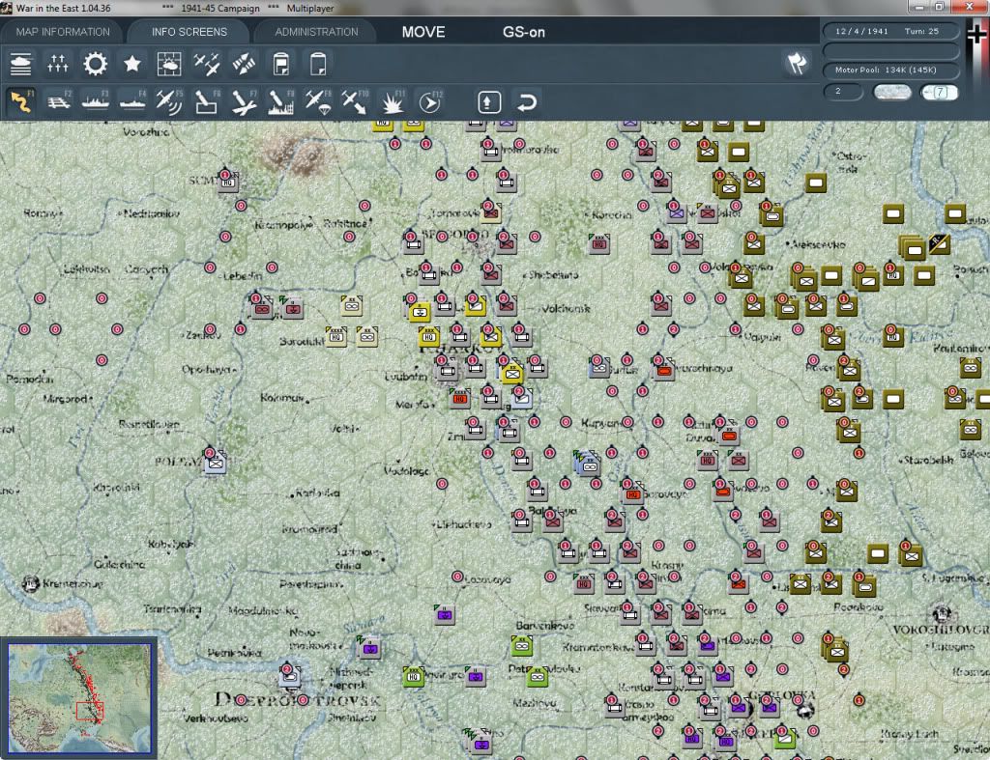990x760 pixels.
Task: Click the Volchansk town label
Action: [x=566, y=309]
